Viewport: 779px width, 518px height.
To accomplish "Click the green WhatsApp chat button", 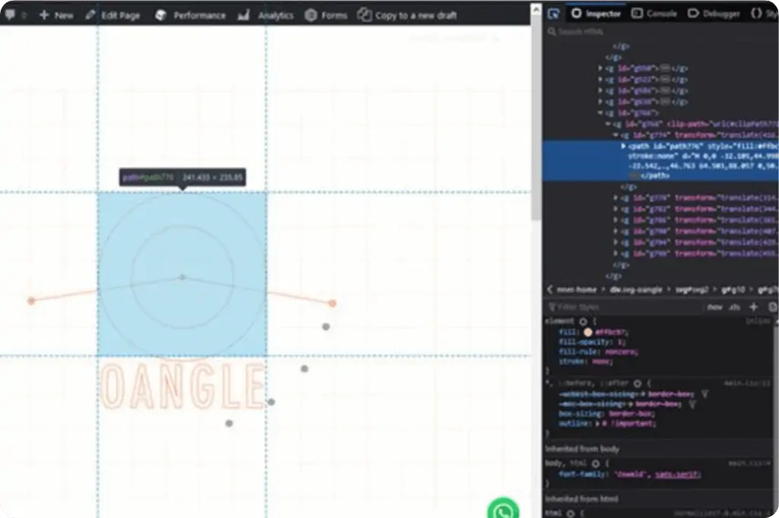I will 503,509.
